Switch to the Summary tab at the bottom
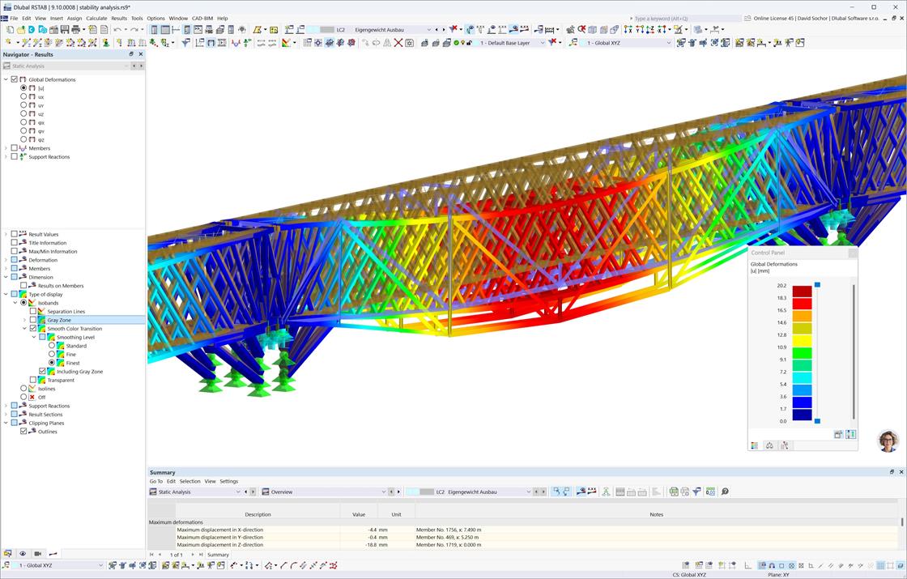Screen dimensions: 907x579 point(218,554)
